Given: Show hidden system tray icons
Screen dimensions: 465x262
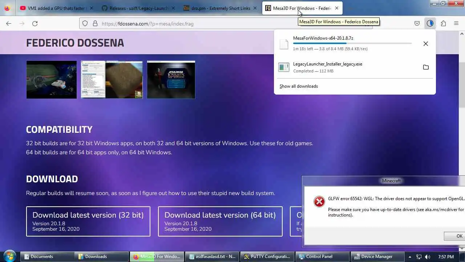Looking at the screenshot, I should point(410,257).
